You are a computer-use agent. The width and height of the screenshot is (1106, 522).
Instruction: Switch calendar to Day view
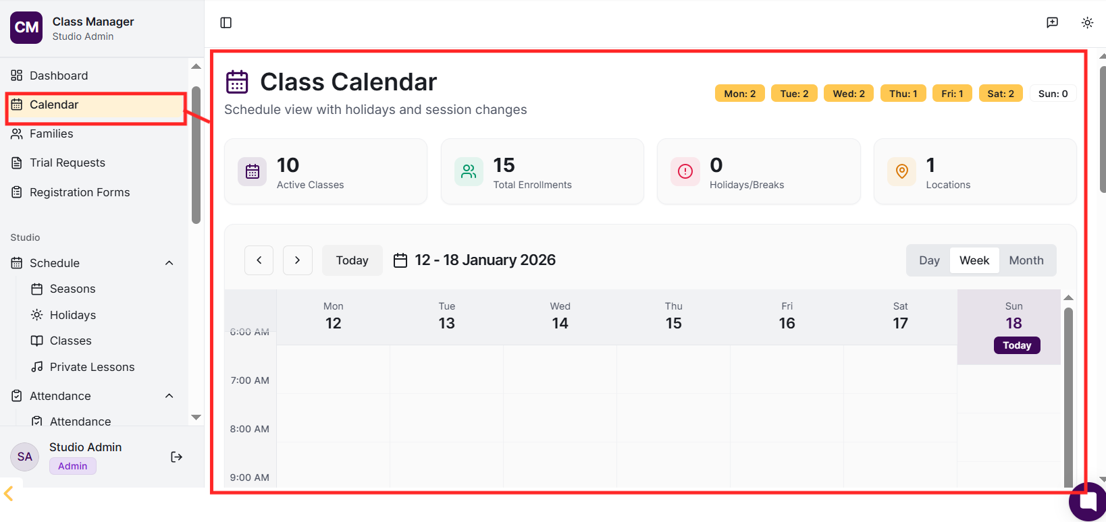[929, 260]
